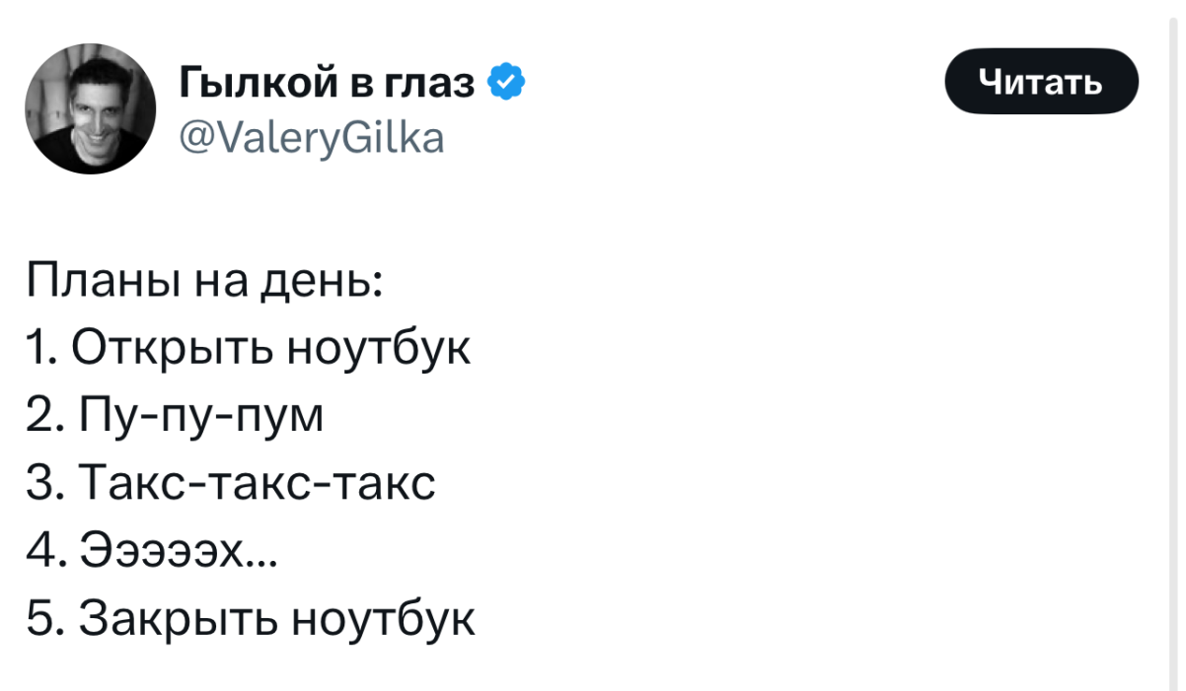1186x691 pixels.
Task: Follow the account with the Читать button
Action: [1041, 81]
